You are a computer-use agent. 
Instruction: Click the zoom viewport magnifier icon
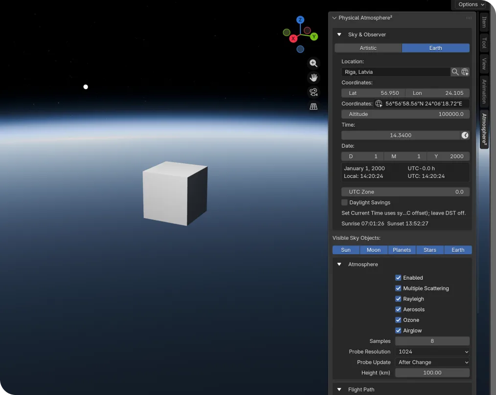[313, 63]
